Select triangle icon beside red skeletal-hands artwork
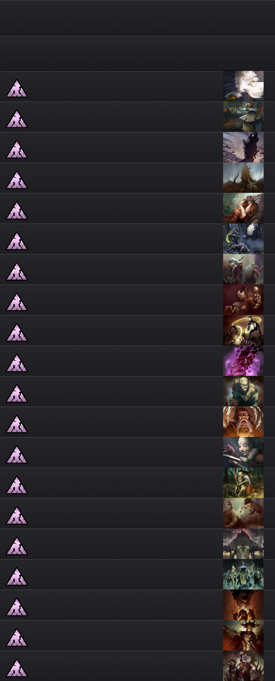 point(17,302)
